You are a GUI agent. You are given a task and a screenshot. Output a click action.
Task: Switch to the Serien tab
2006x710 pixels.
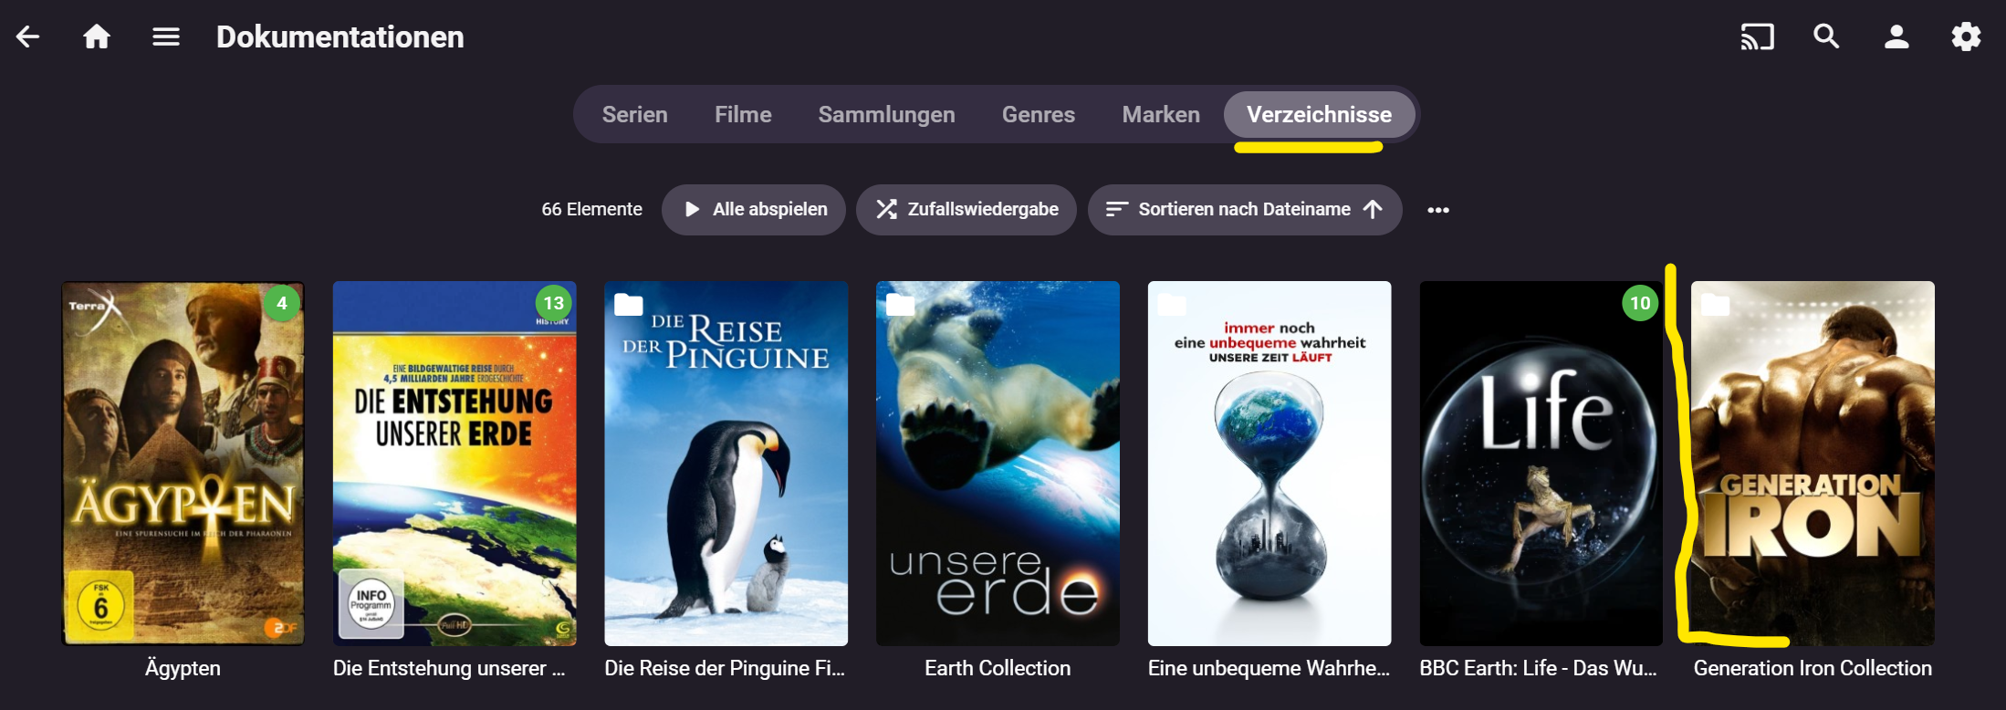point(635,114)
